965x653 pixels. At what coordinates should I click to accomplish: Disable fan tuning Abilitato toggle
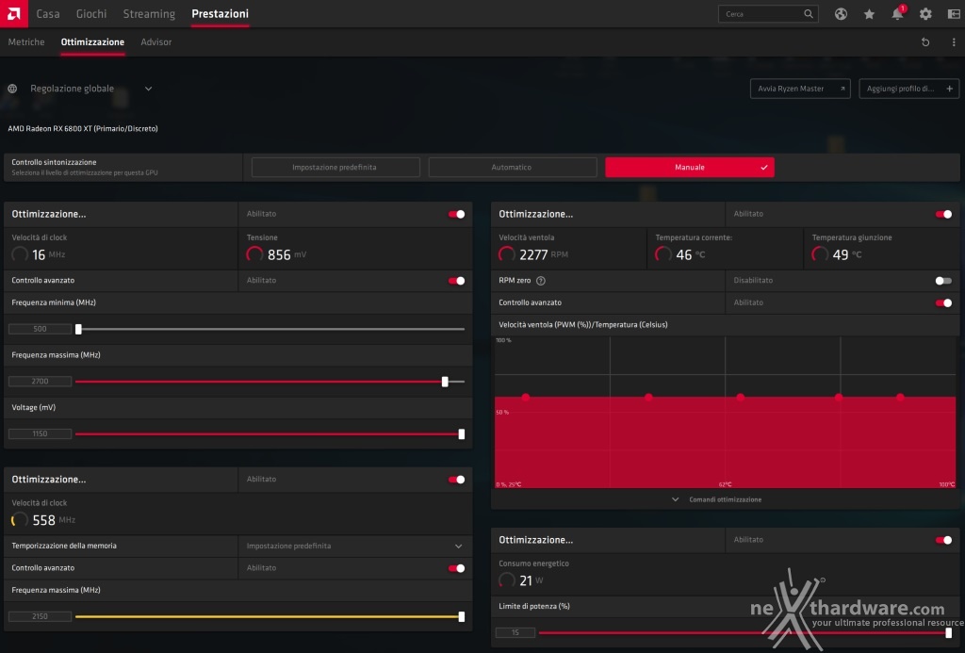[x=943, y=214]
